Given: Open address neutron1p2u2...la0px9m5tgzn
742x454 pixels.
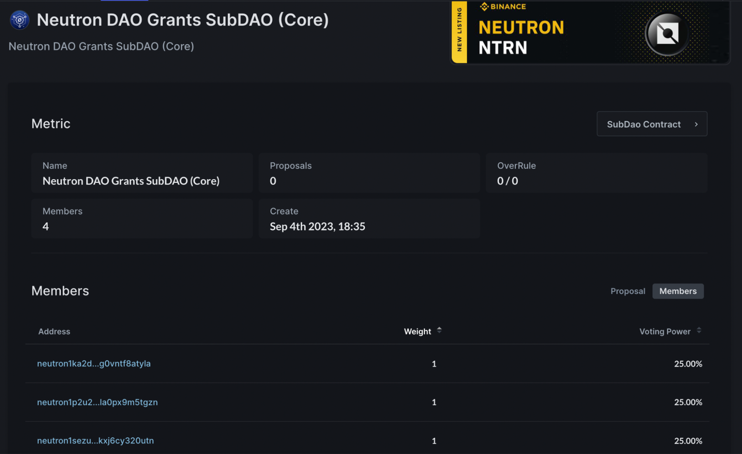Looking at the screenshot, I should 97,402.
